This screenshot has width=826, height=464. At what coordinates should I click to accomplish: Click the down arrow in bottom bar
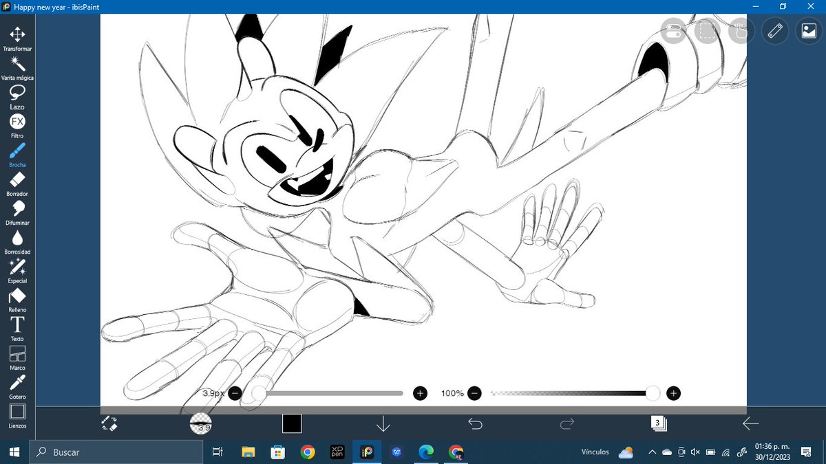(x=383, y=424)
